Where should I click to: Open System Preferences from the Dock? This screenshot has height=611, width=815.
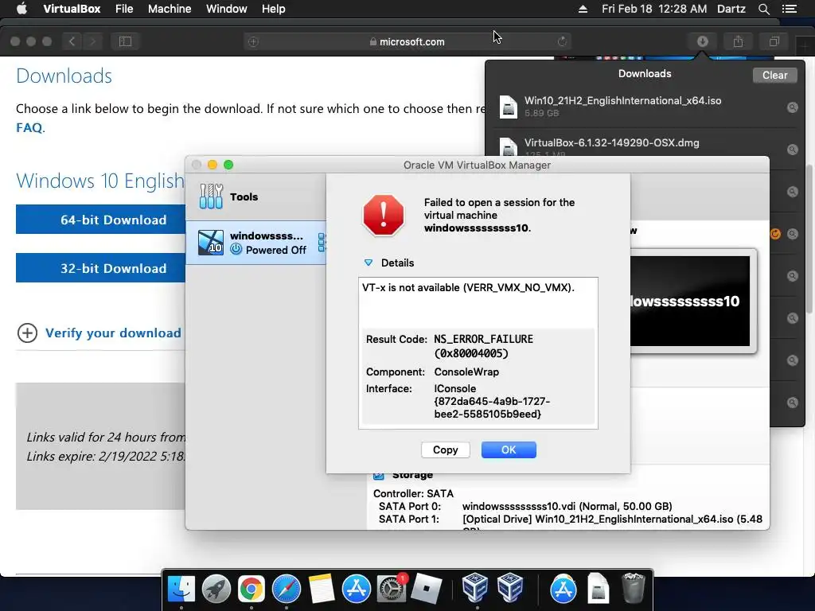click(x=392, y=590)
